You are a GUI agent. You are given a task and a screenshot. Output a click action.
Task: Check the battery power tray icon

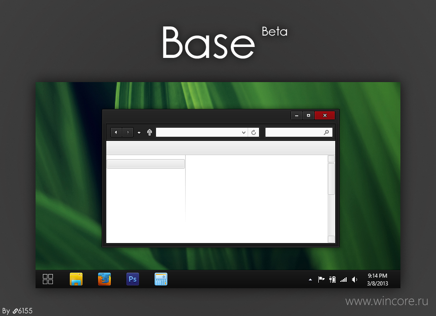(332, 280)
